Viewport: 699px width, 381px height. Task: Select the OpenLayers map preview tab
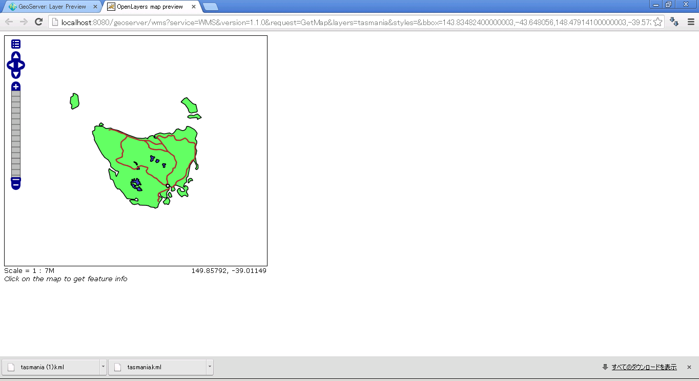click(150, 7)
